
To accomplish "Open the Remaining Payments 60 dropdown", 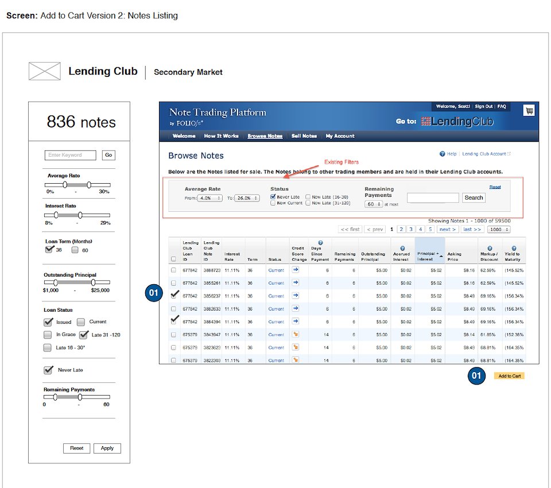I will coord(373,204).
